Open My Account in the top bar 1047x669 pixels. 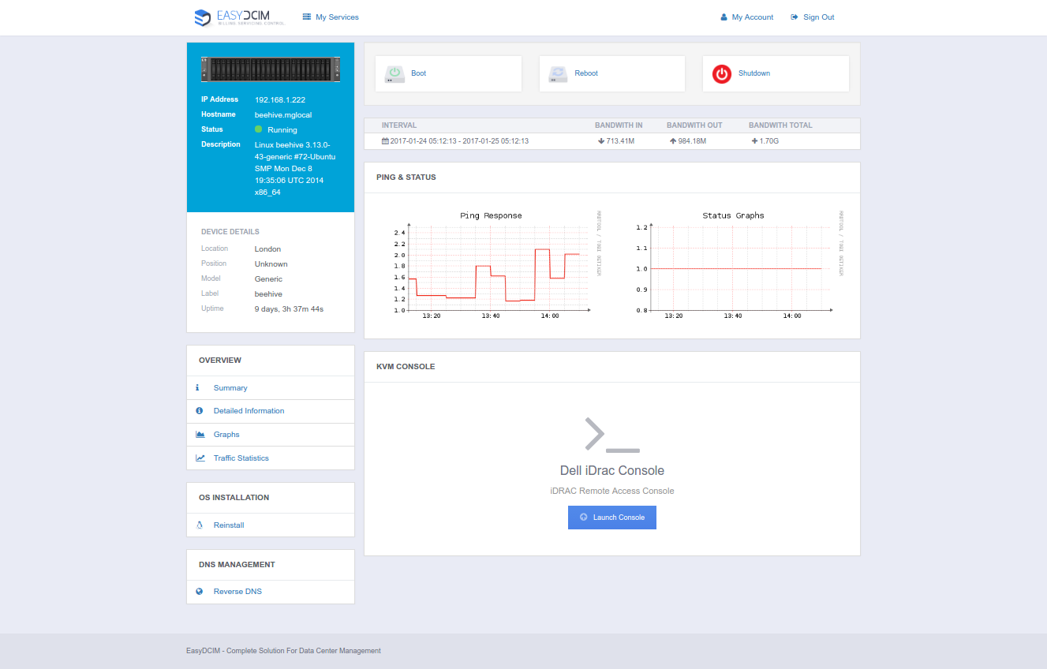pyautogui.click(x=746, y=17)
